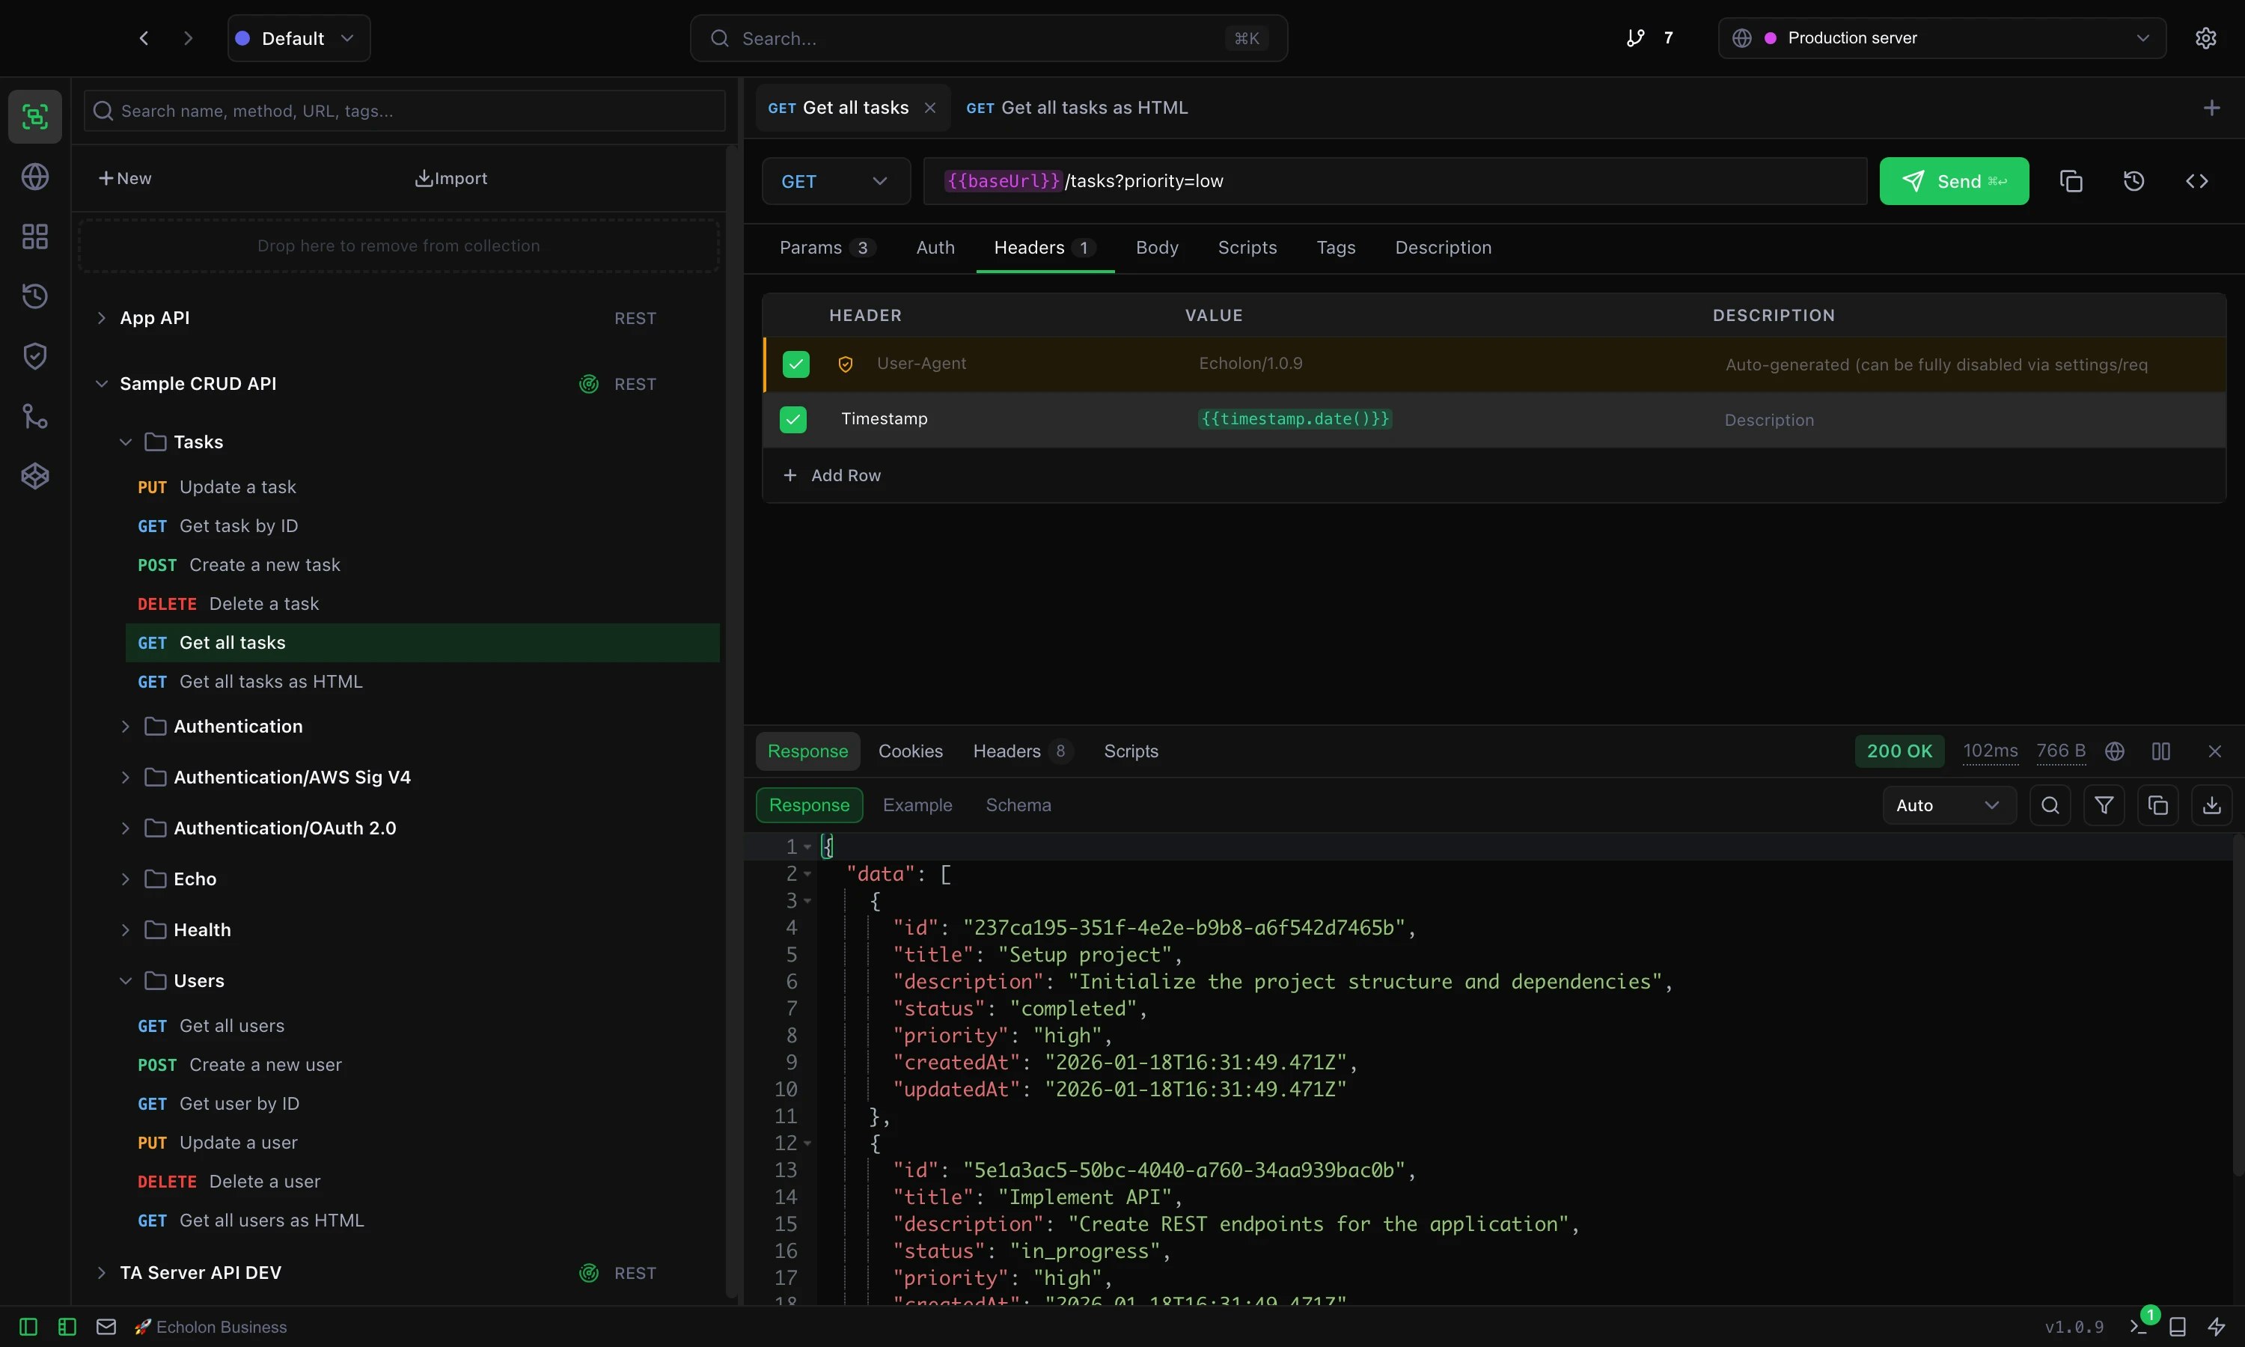
Task: Click the mail feedback icon in status bar
Action: coord(106,1326)
